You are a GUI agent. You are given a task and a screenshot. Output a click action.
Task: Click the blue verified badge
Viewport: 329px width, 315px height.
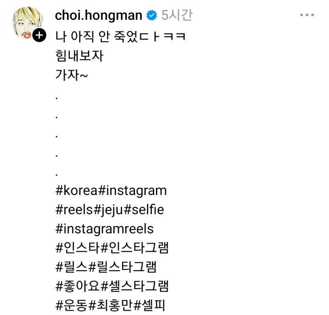click(x=152, y=16)
